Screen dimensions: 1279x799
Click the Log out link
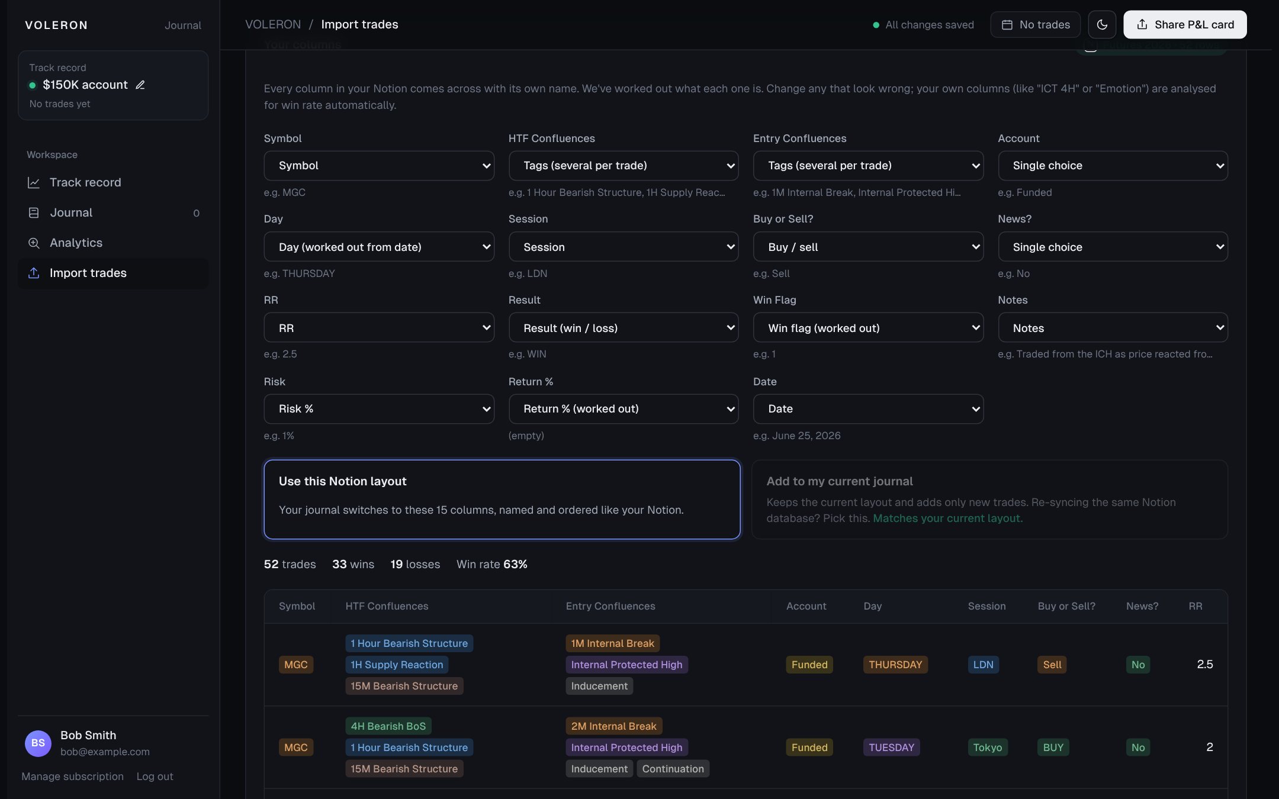[155, 777]
